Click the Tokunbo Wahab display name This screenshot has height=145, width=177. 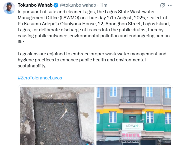click(35, 5)
